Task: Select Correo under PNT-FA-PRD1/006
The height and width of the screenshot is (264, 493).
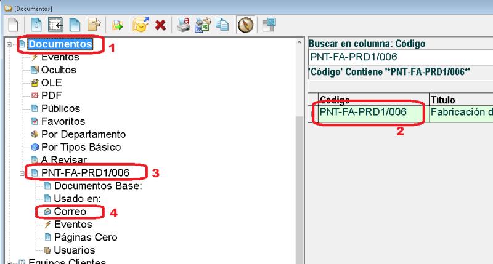Action: pos(69,212)
